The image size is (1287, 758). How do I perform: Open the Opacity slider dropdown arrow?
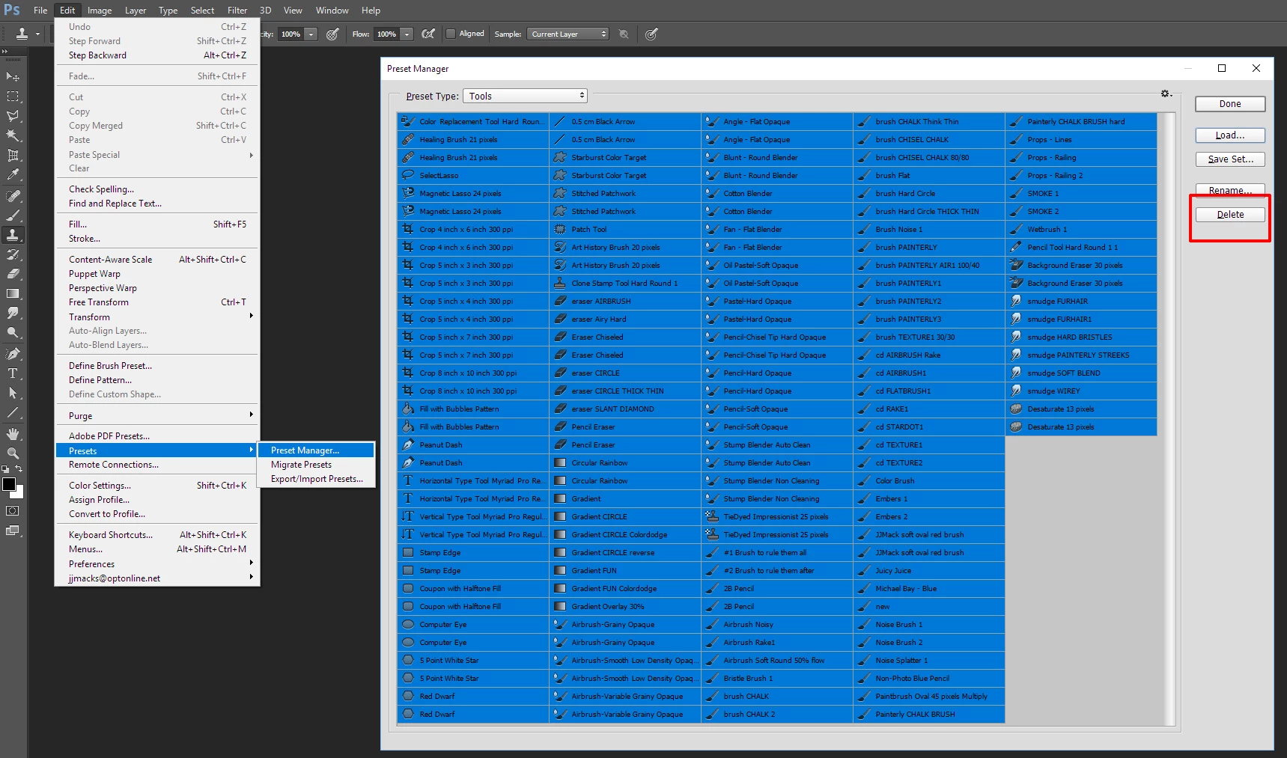tap(311, 34)
